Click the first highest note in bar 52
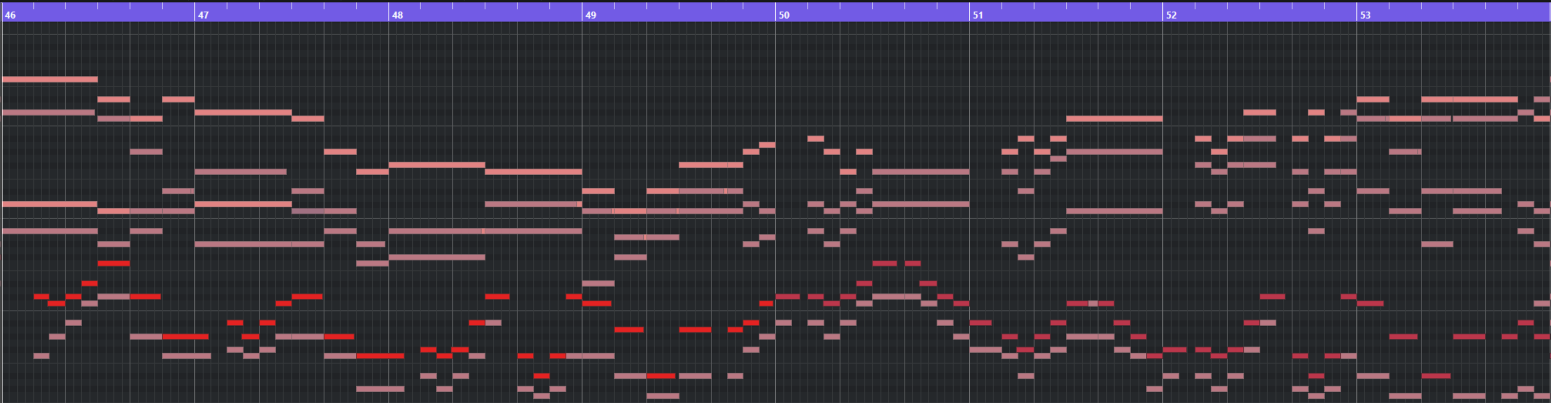1551x403 pixels. [x=1259, y=112]
